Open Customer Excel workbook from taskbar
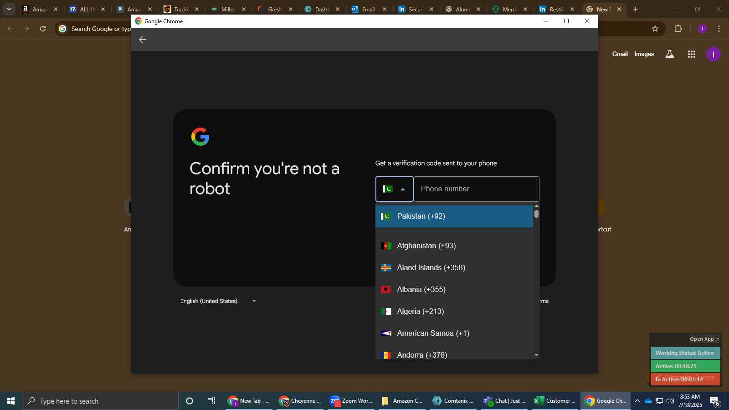Image resolution: width=729 pixels, height=410 pixels. 555,401
